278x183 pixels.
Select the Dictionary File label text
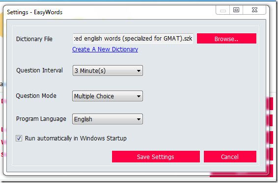click(x=34, y=39)
